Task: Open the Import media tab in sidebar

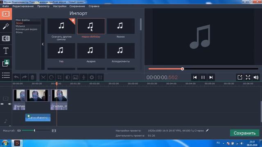Action: click(x=6, y=14)
